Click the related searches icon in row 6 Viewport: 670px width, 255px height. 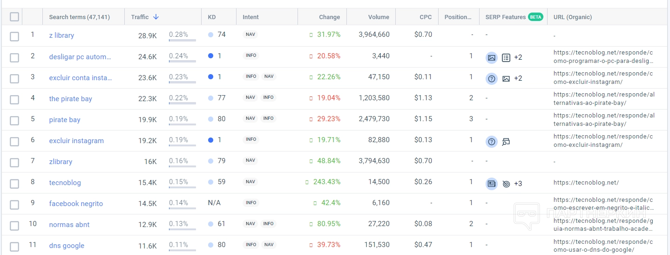[x=506, y=141]
